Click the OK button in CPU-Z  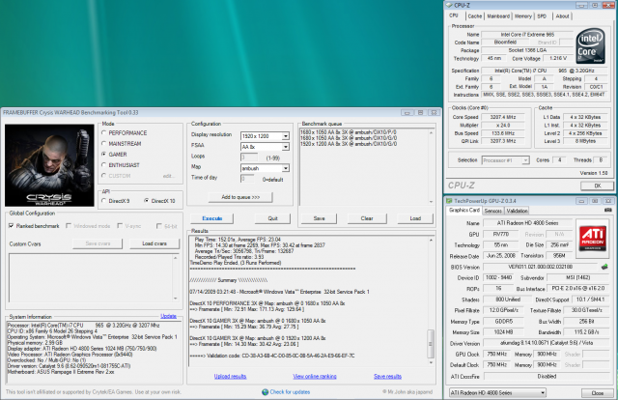598,186
